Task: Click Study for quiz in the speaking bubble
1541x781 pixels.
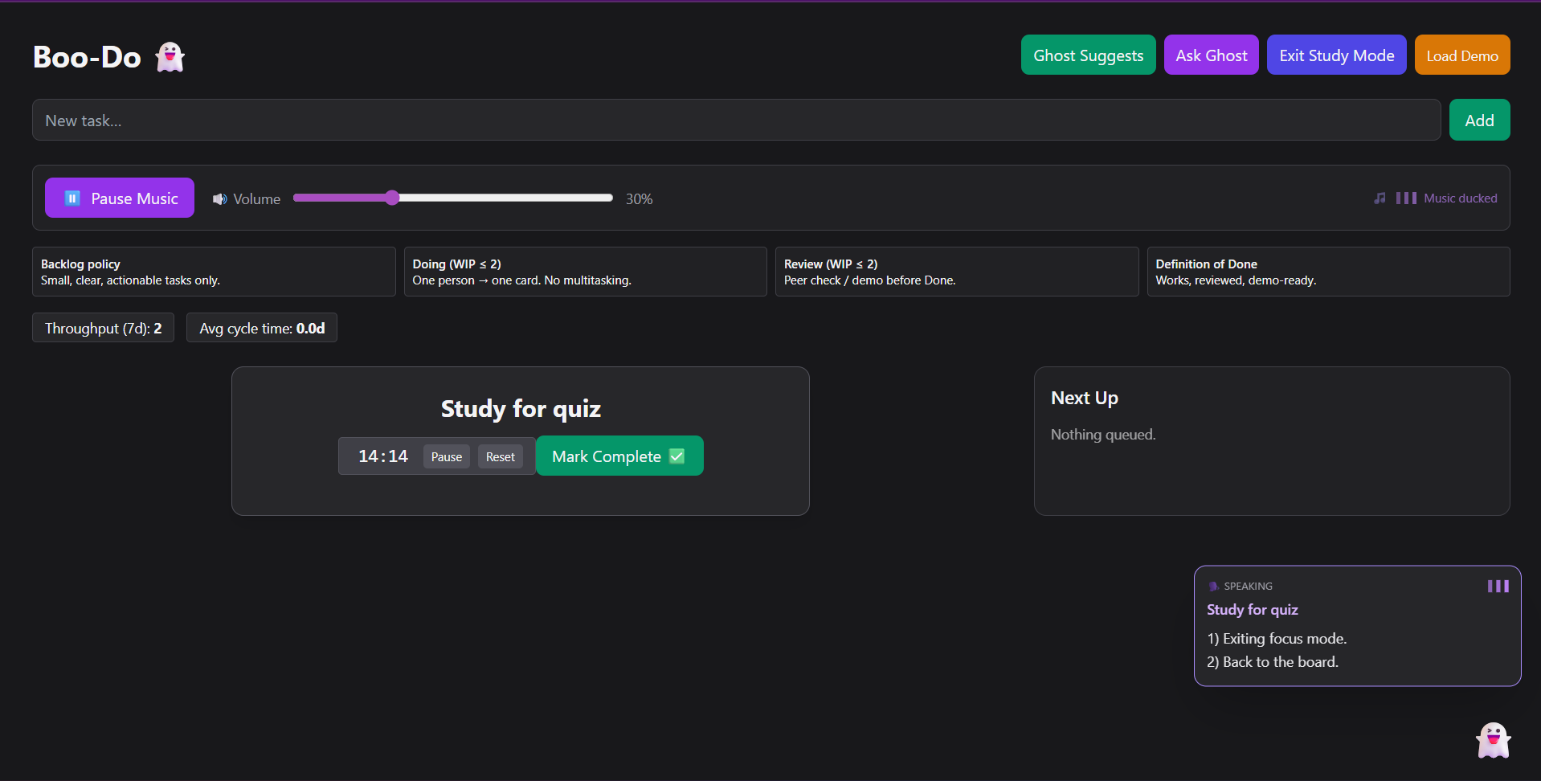Action: pos(1253,610)
